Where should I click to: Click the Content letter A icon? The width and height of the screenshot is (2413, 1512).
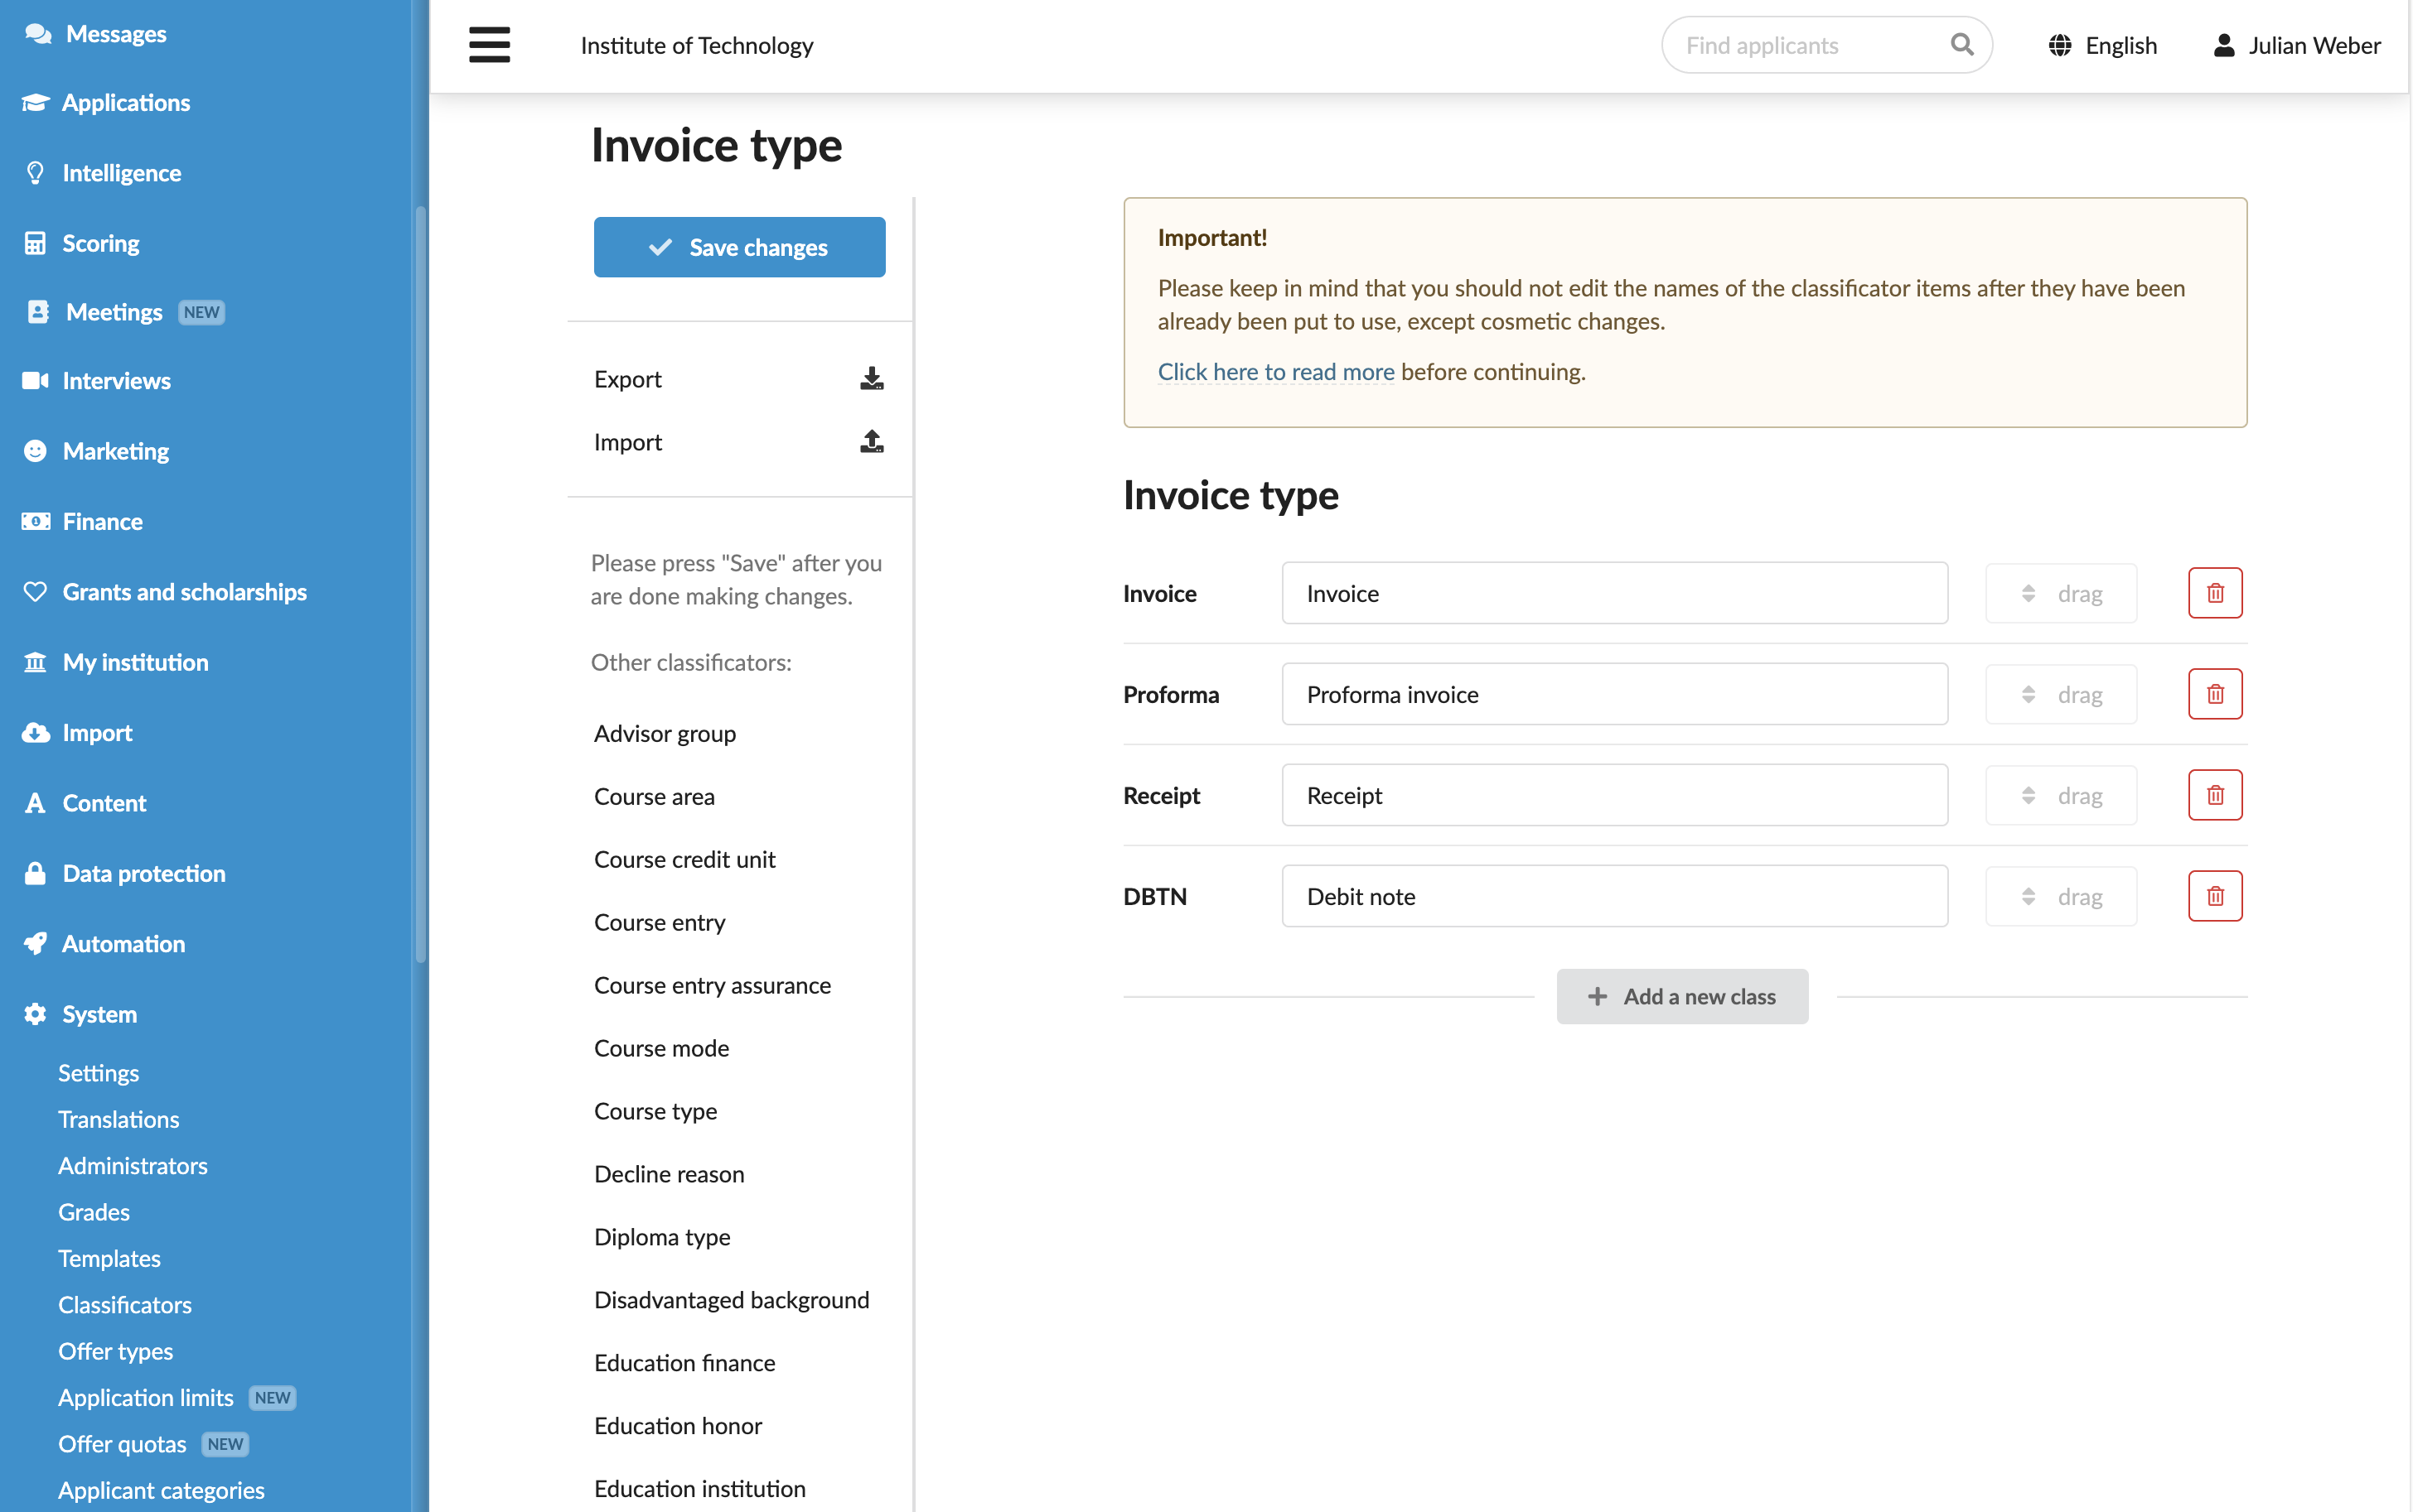(x=35, y=803)
